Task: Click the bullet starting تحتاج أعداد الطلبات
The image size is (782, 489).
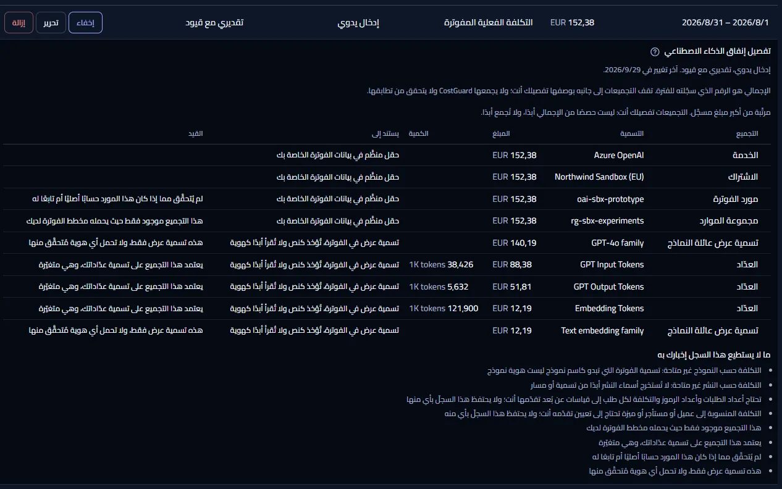Action: click(x=583, y=399)
